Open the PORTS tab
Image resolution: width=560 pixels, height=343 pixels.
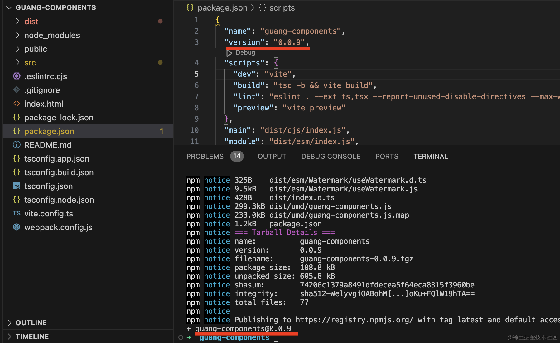point(387,156)
